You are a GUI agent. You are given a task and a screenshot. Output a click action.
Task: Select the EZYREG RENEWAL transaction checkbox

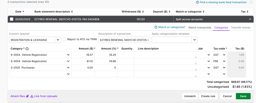click(12, 19)
